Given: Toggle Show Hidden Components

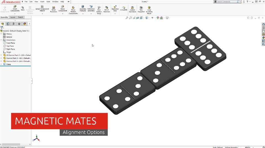Looking at the screenshot, I should click(73, 10).
